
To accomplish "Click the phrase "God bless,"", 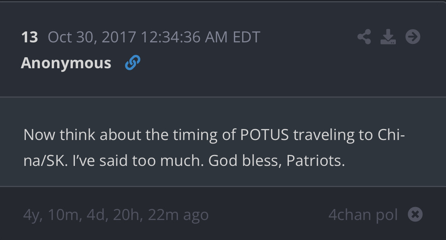I will 245,161.
